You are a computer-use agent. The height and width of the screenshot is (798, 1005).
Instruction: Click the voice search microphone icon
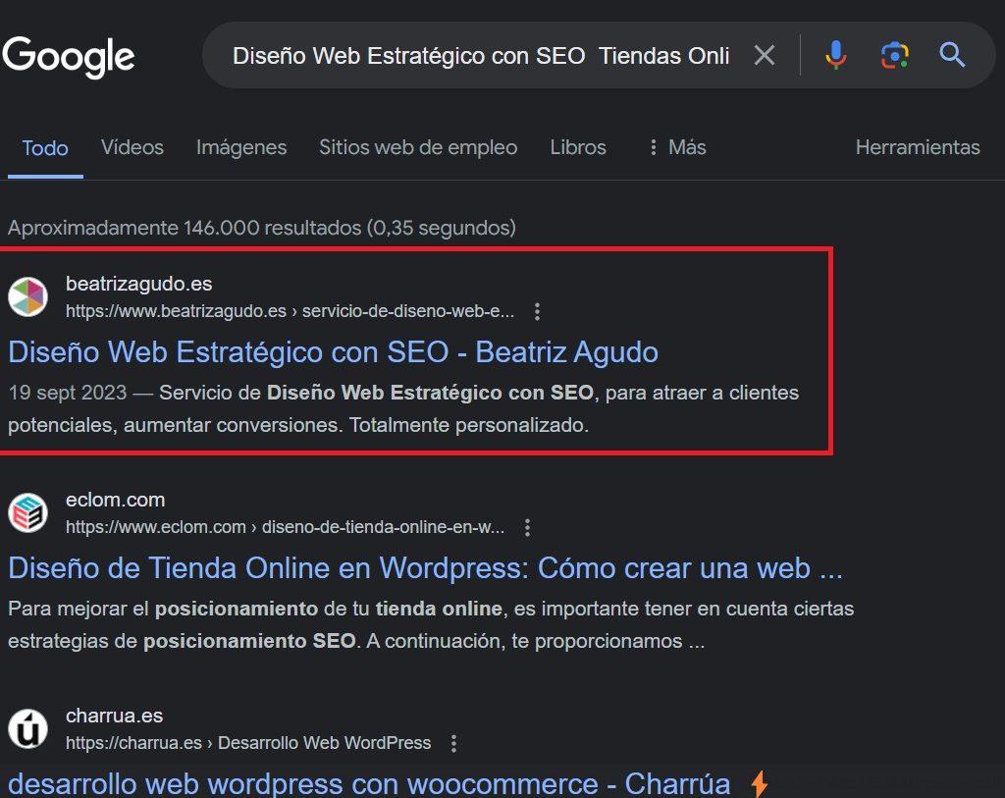pos(835,55)
